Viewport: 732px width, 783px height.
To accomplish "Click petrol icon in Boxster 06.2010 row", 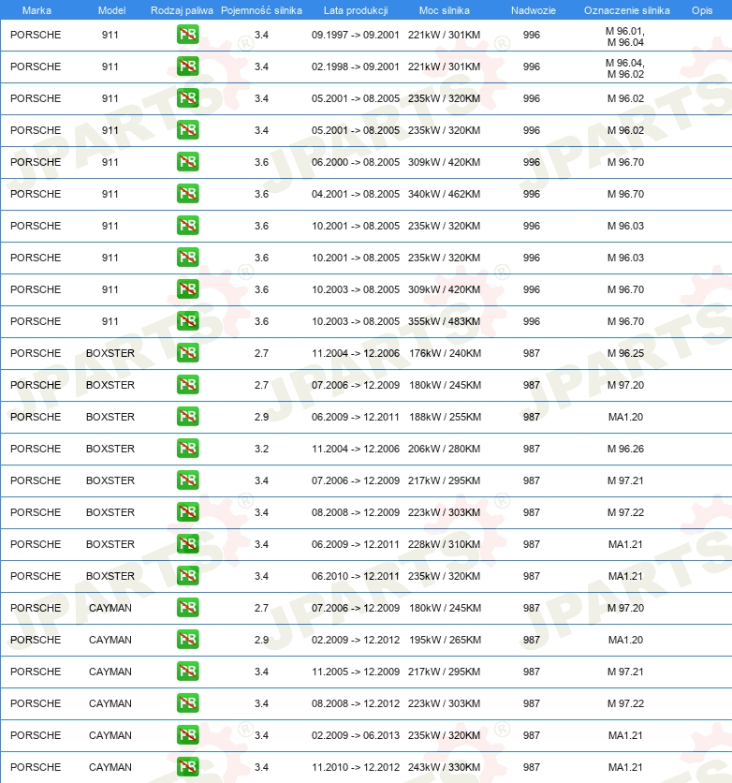I will 187,576.
